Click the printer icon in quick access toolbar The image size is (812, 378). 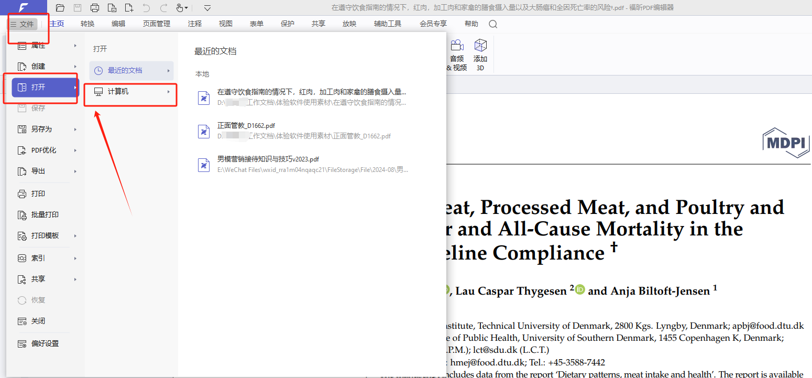coord(94,8)
